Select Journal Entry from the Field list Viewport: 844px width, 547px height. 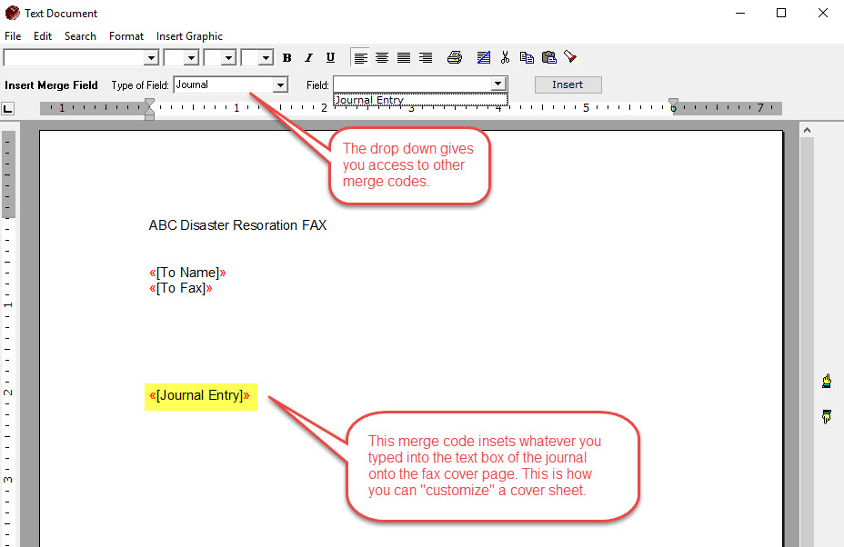pos(420,100)
